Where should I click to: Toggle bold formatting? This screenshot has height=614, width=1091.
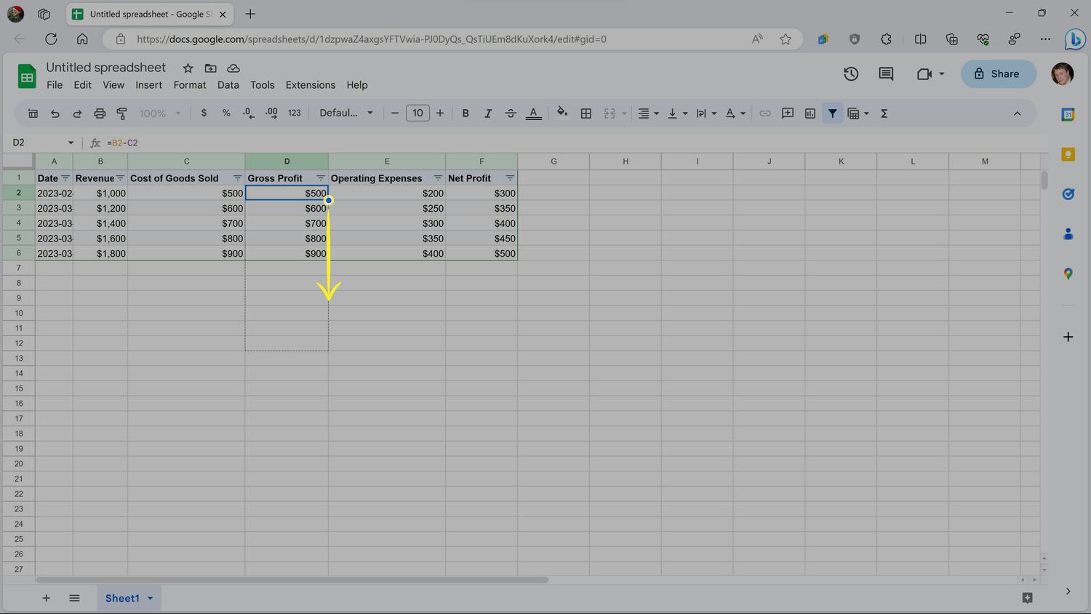point(465,113)
